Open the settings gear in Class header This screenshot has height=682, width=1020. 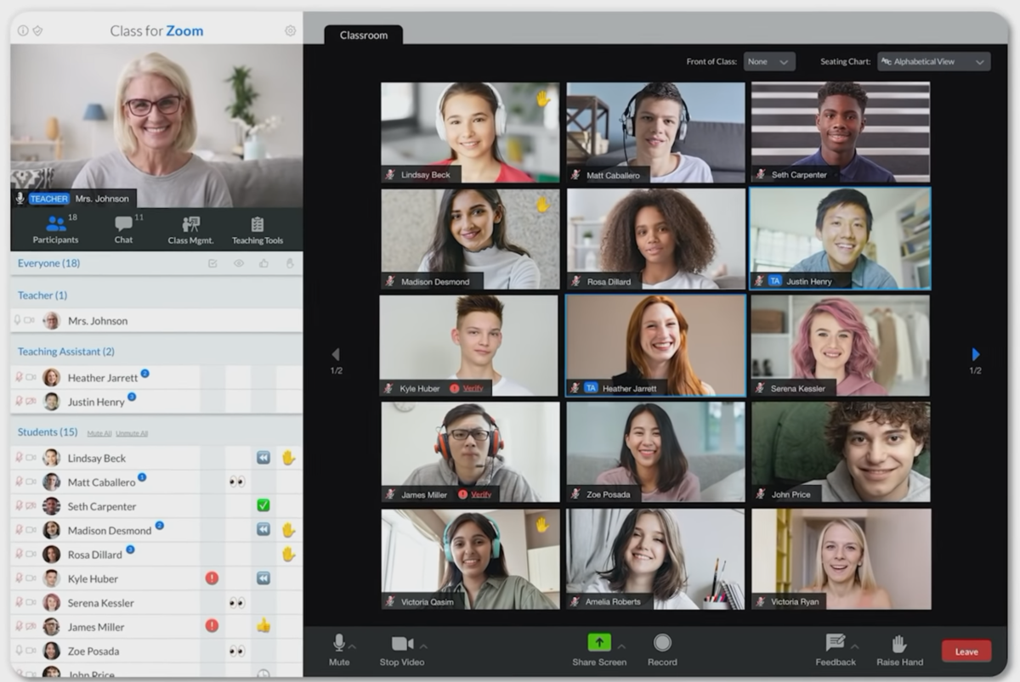coord(291,31)
